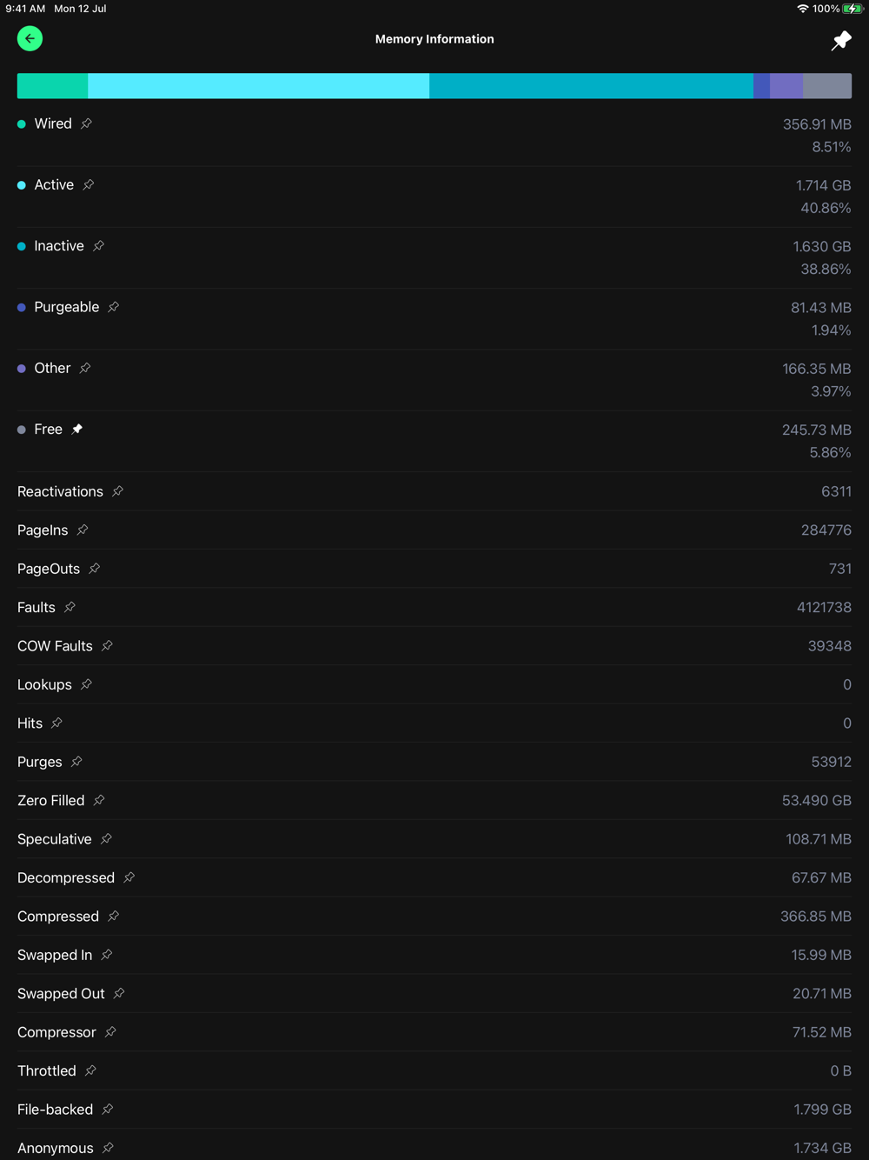Go back using the green arrow button
This screenshot has width=869, height=1160.
[x=30, y=38]
